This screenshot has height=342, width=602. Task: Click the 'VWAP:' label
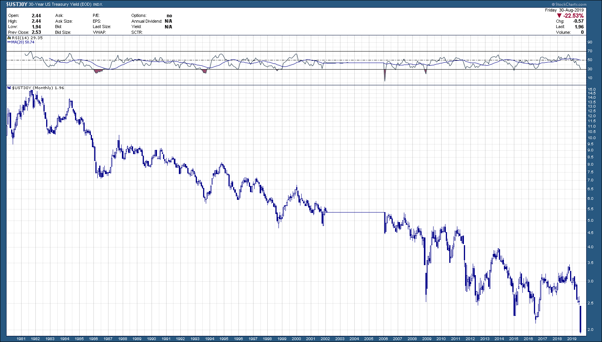pyautogui.click(x=98, y=32)
